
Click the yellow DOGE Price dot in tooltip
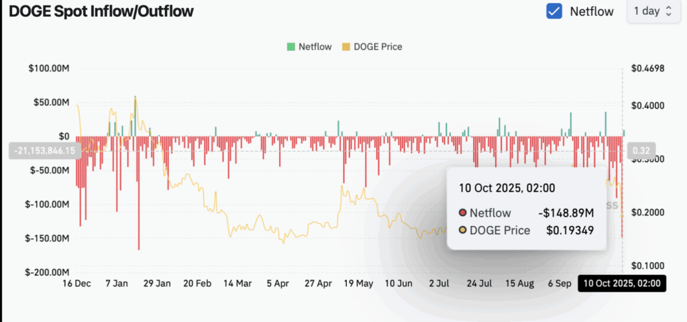pyautogui.click(x=462, y=231)
